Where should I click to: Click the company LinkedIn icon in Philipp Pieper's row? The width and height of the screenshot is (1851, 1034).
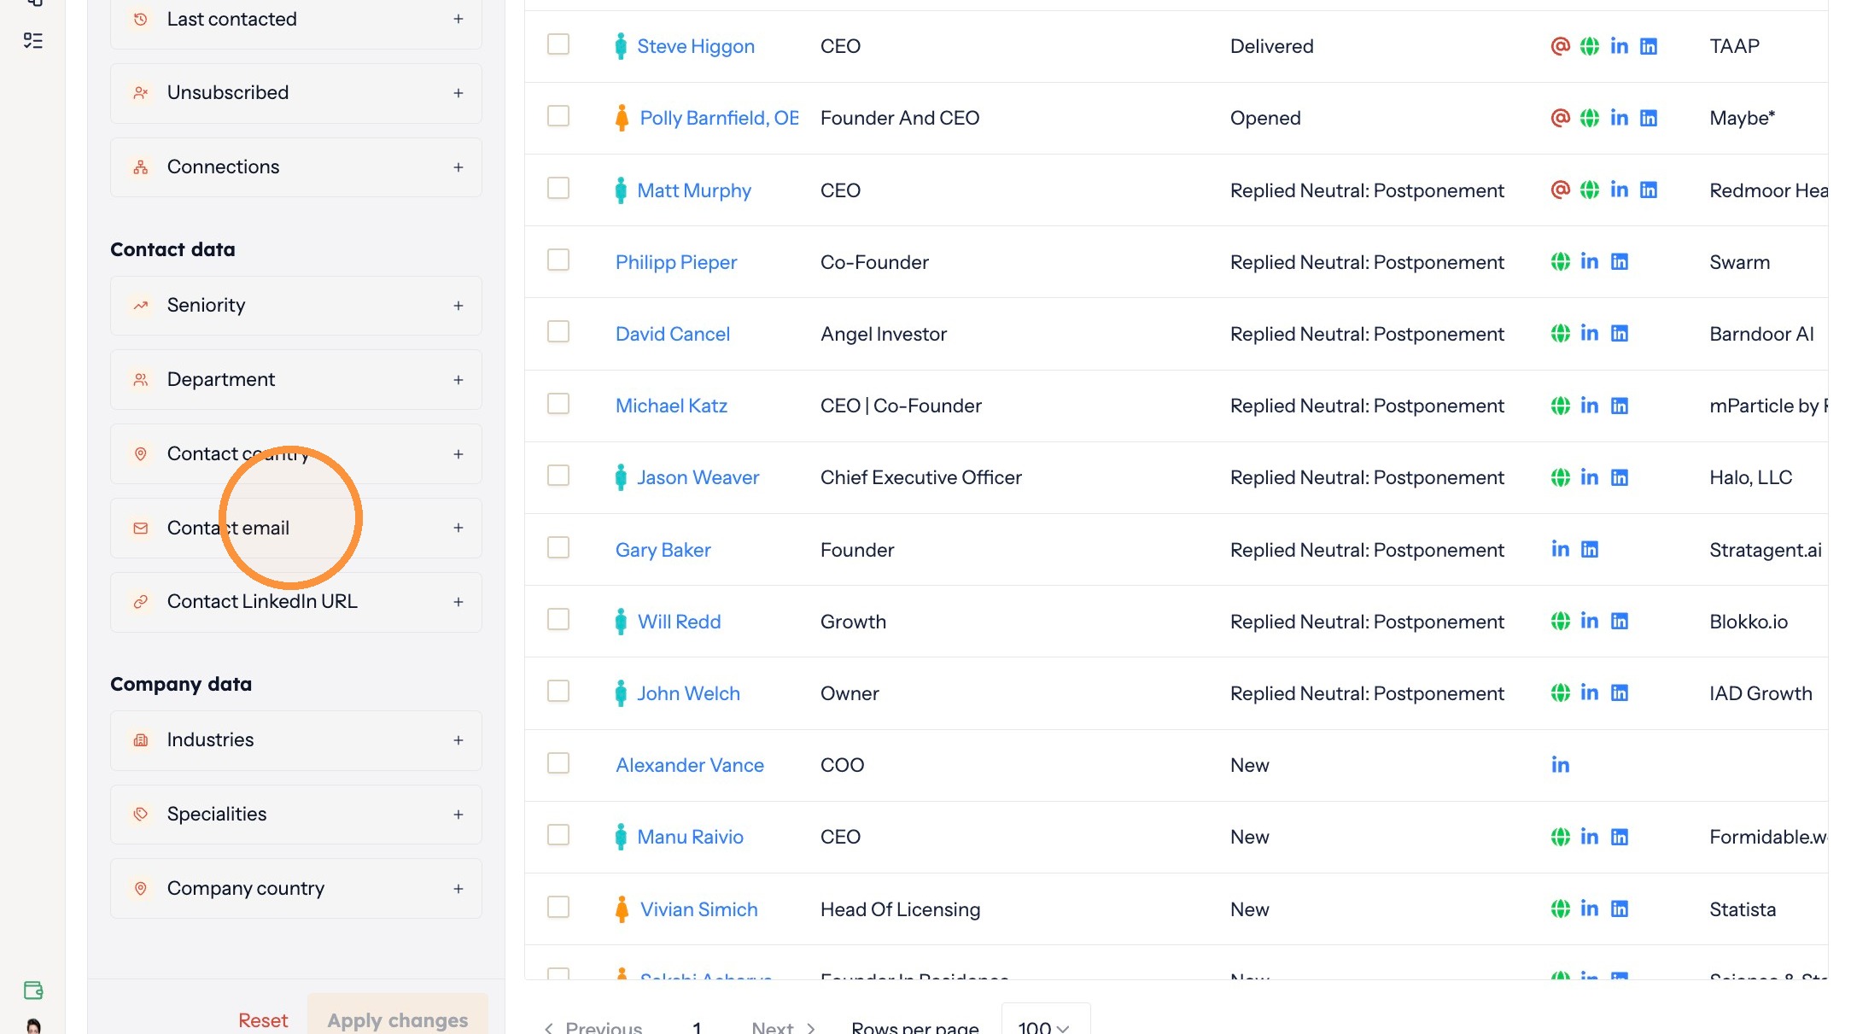pyautogui.click(x=1619, y=261)
